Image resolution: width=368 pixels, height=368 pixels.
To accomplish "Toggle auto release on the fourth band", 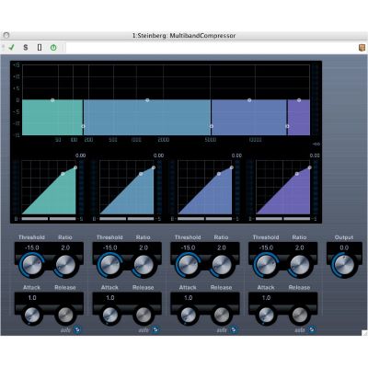I will pyautogui.click(x=312, y=330).
